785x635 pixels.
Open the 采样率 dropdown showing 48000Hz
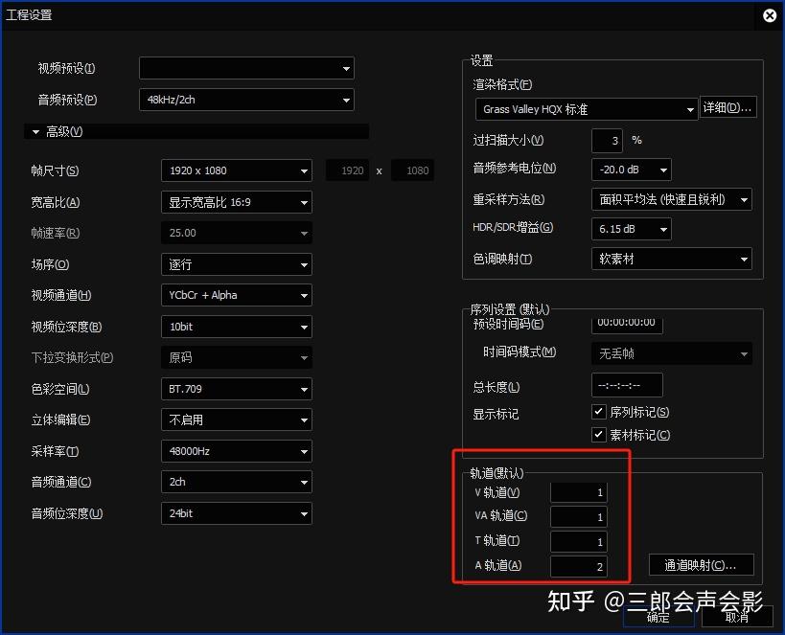click(236, 451)
